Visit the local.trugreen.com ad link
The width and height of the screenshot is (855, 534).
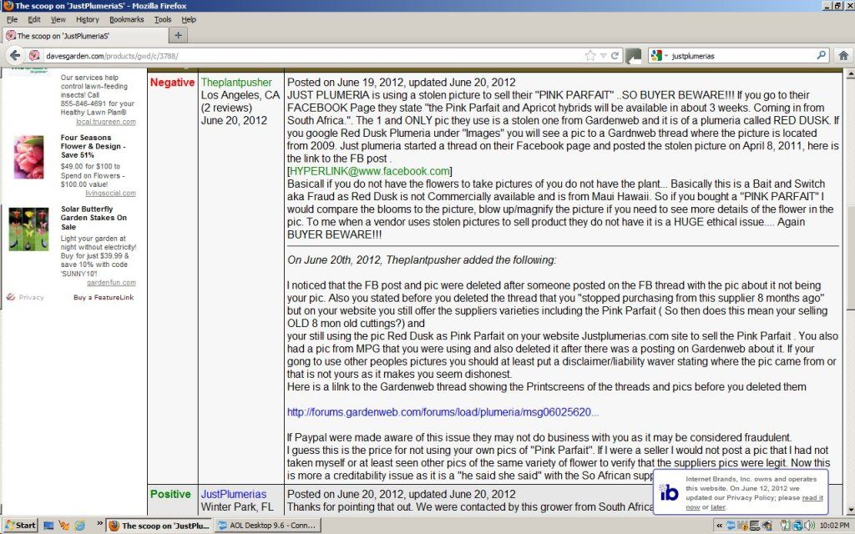pyautogui.click(x=106, y=122)
